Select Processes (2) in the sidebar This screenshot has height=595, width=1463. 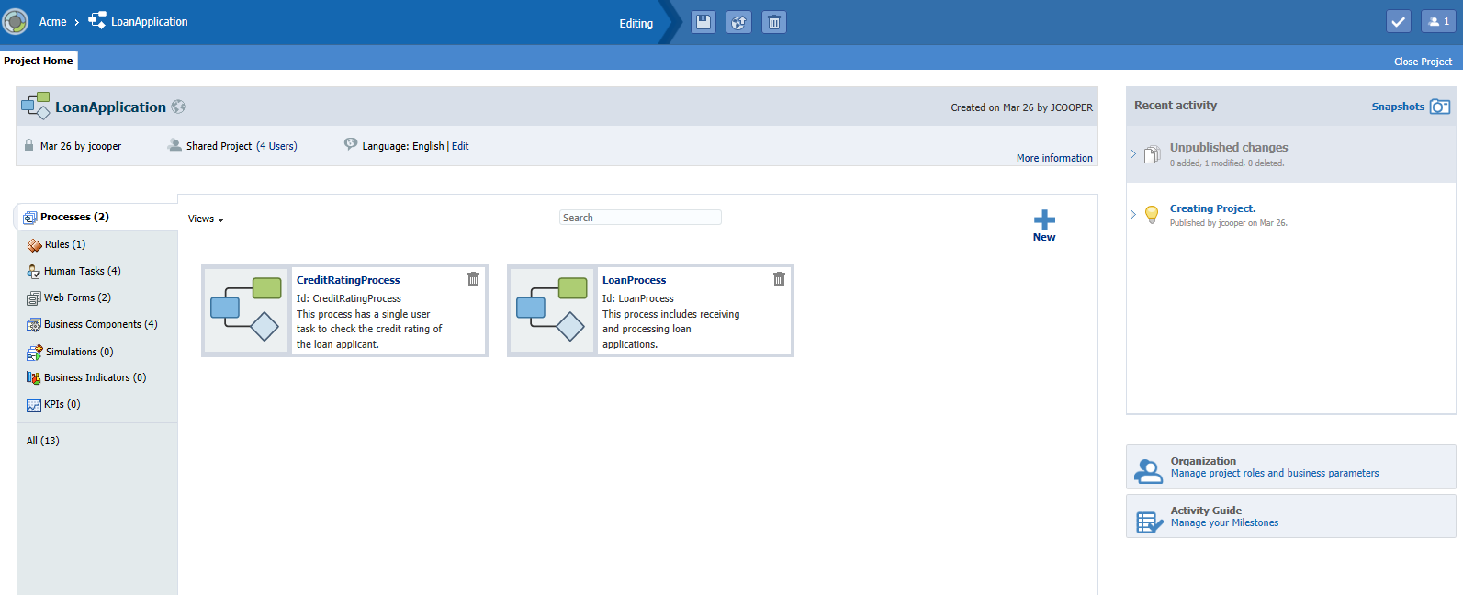97,217
